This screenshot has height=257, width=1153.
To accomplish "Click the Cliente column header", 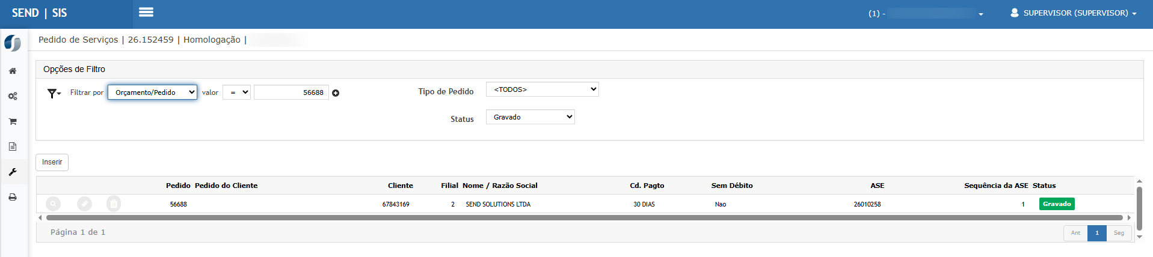I will point(401,186).
